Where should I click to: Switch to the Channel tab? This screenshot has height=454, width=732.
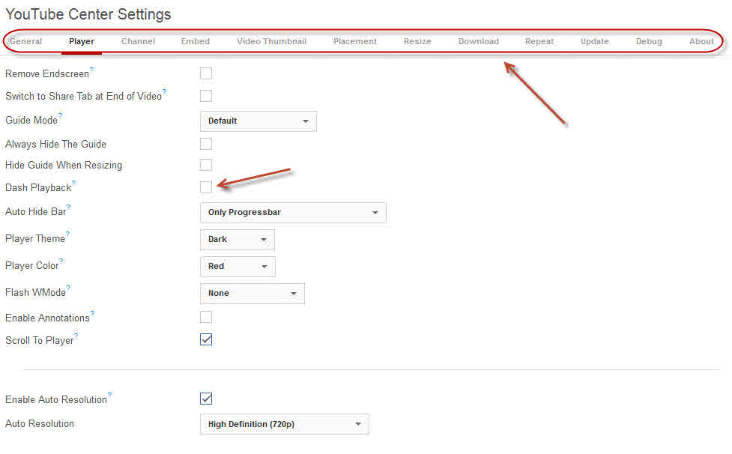(x=138, y=41)
